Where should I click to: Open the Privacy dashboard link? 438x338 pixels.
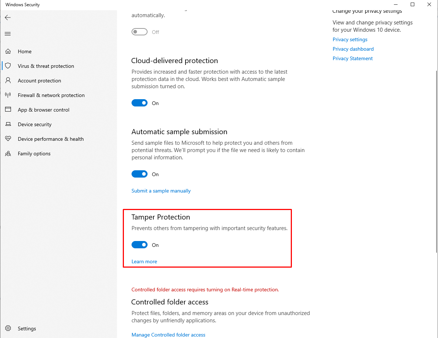tap(353, 49)
